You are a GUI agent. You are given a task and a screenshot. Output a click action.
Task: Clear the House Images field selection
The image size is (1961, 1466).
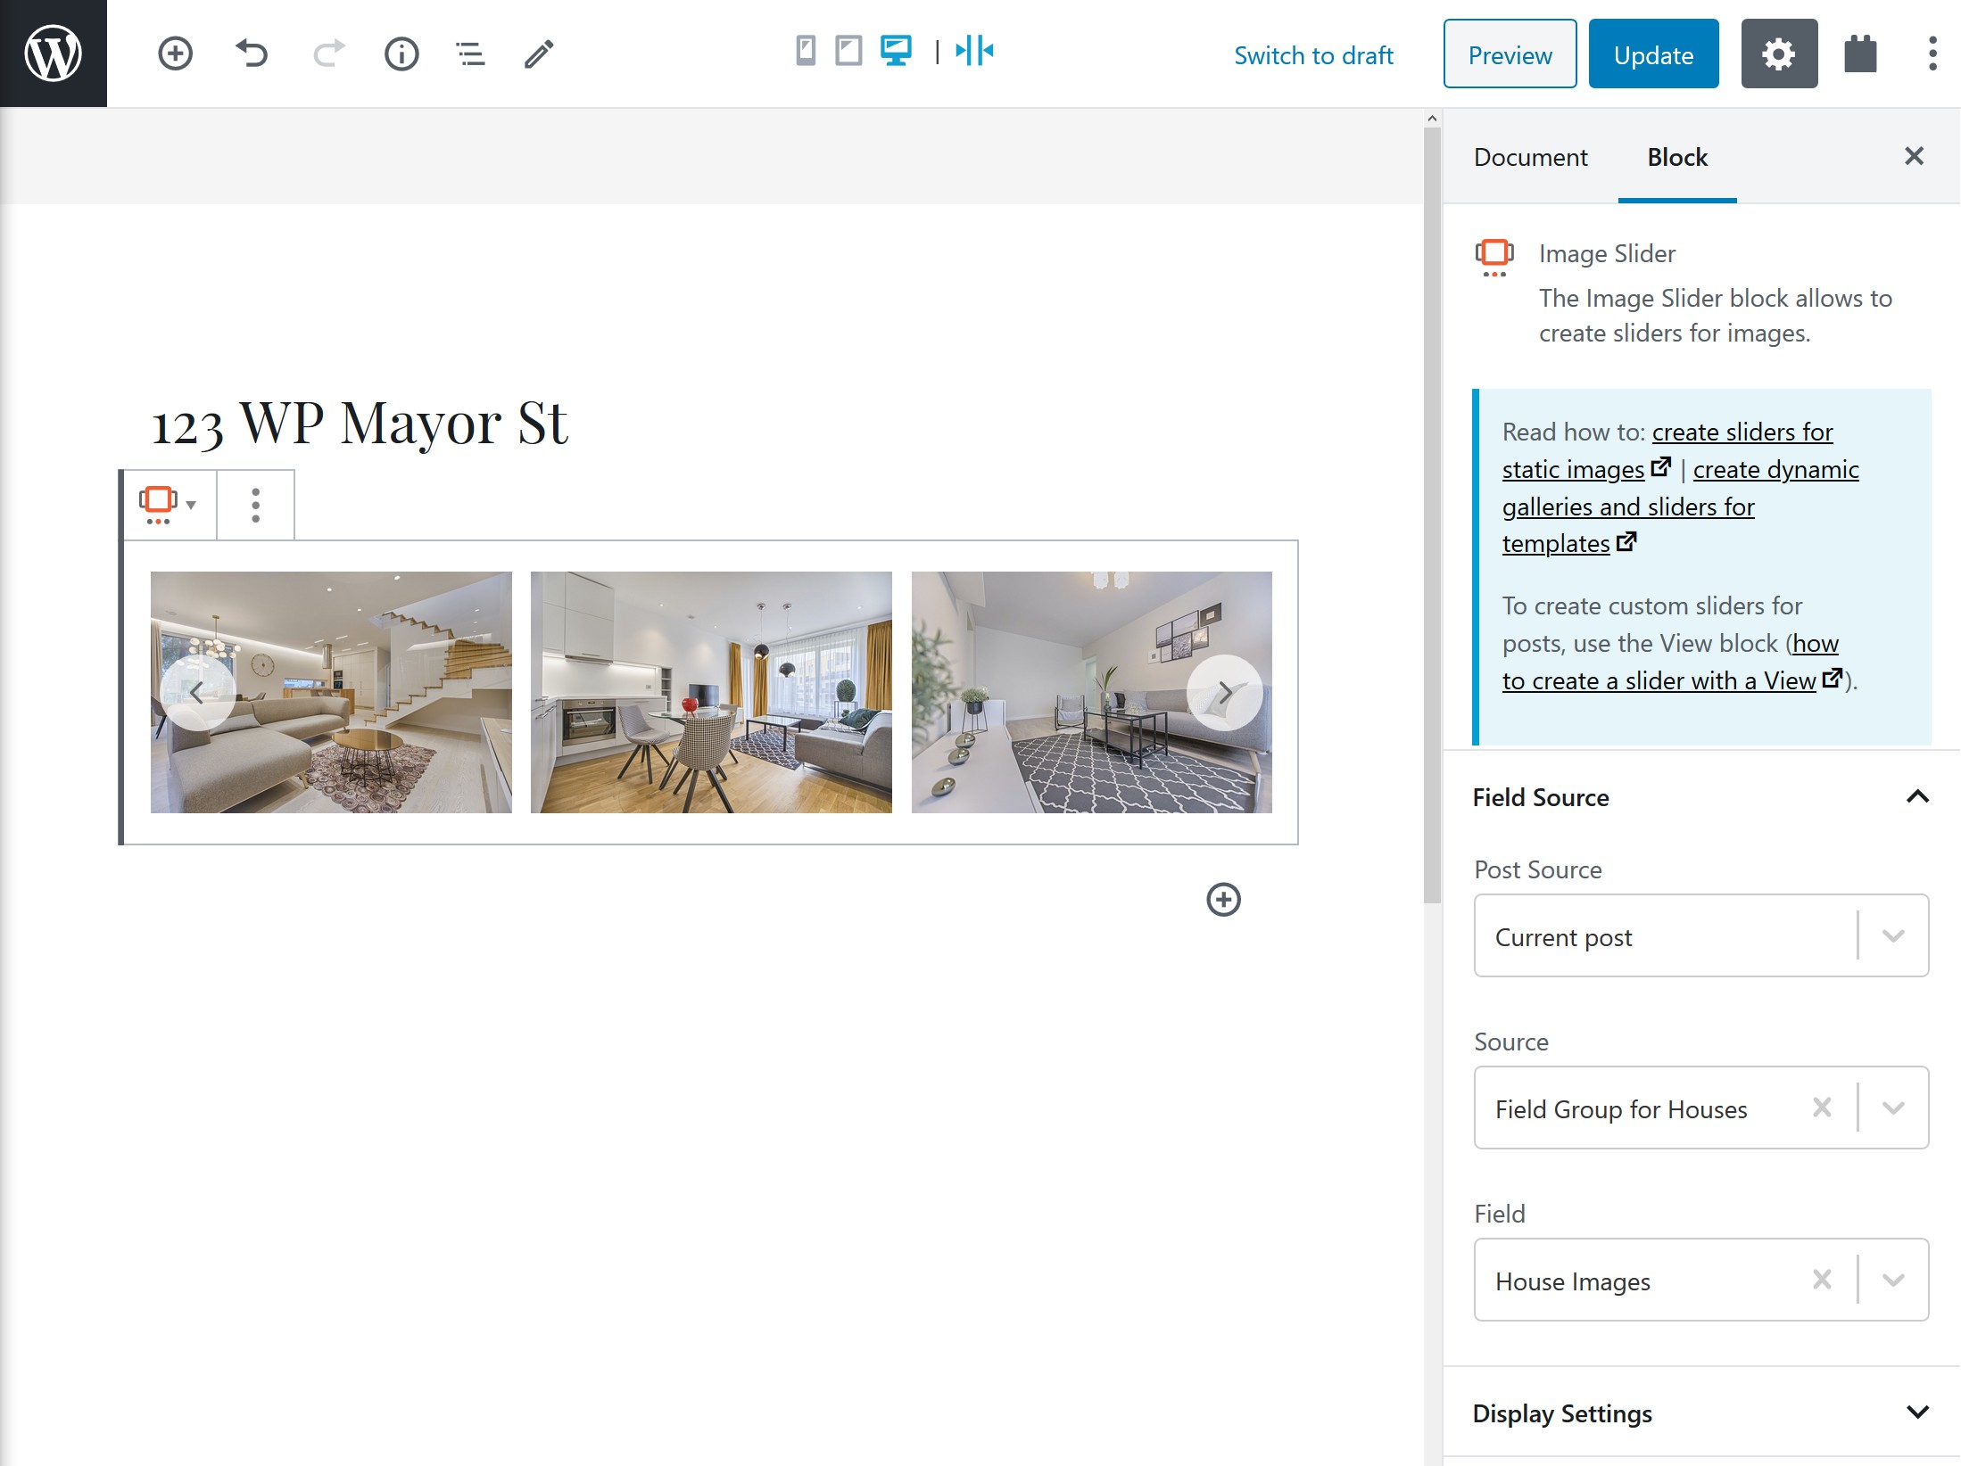[x=1822, y=1280]
